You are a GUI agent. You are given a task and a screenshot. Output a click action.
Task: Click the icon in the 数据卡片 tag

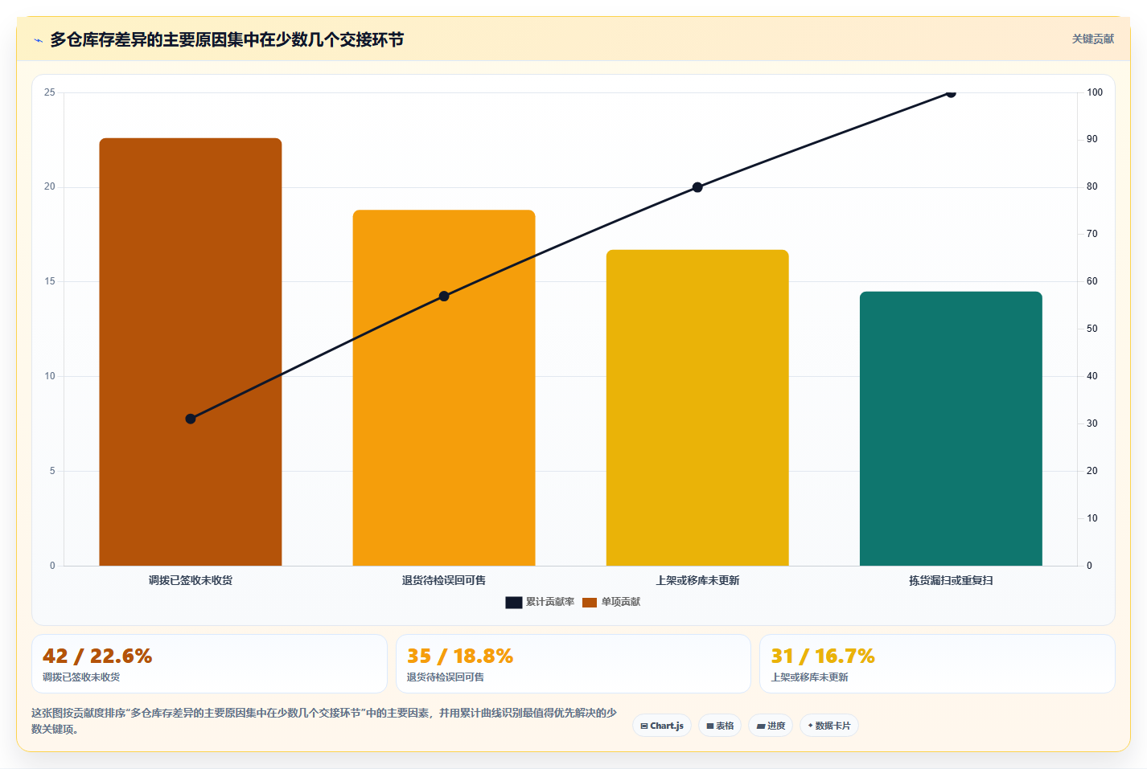coord(811,726)
